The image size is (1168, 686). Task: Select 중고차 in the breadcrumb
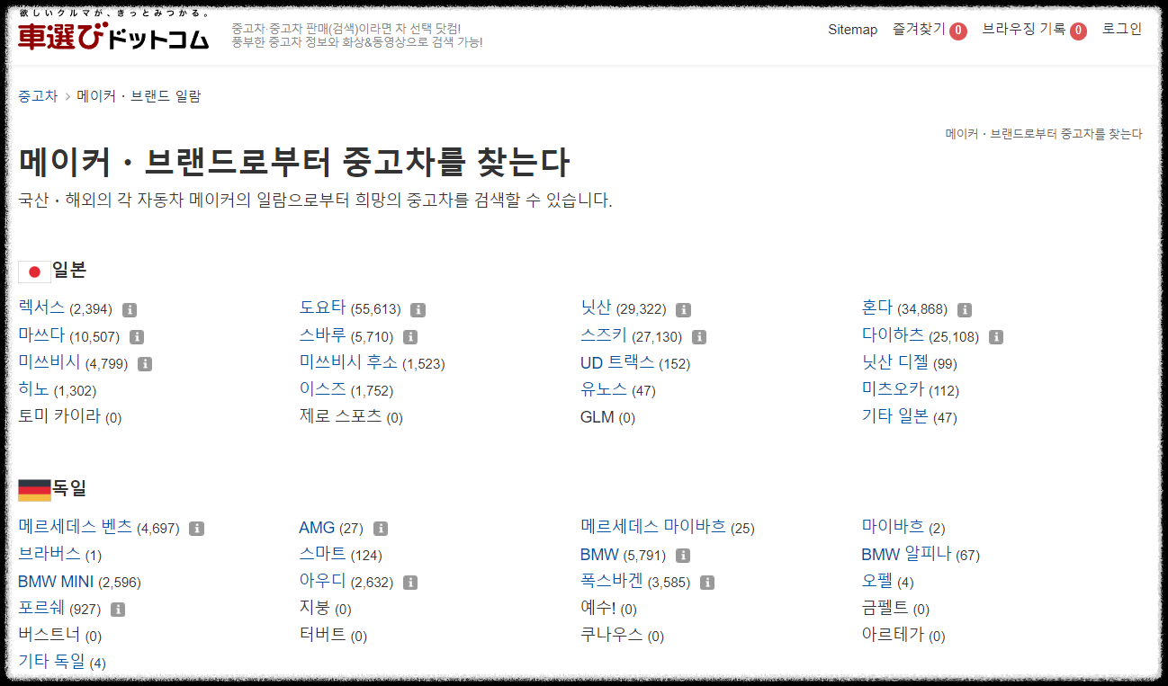35,95
